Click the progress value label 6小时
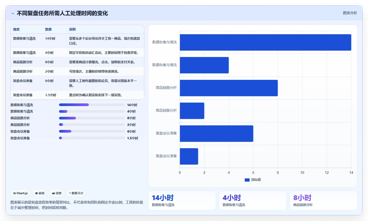Image resolution: width=368 pixels, height=221 pixels. click(x=131, y=132)
